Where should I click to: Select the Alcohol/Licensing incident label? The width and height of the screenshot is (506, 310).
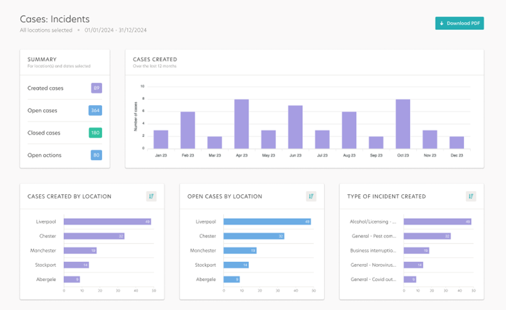coord(372,222)
